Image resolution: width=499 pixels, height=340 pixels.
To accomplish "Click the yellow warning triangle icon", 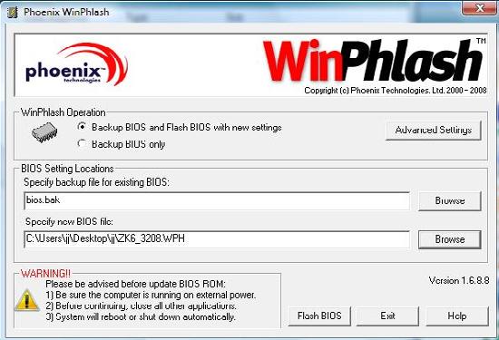I will 27,300.
